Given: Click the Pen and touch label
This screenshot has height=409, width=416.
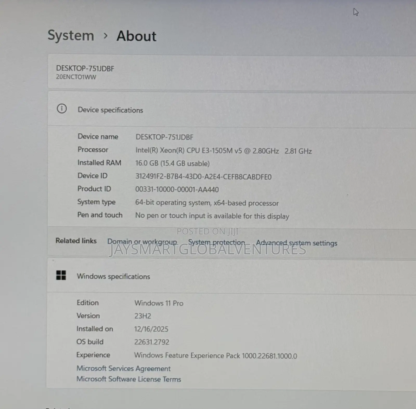Looking at the screenshot, I should [x=100, y=215].
